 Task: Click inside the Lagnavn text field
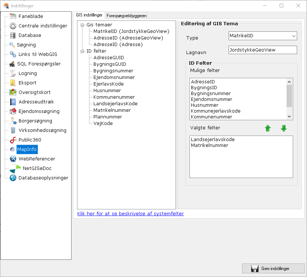(262, 50)
